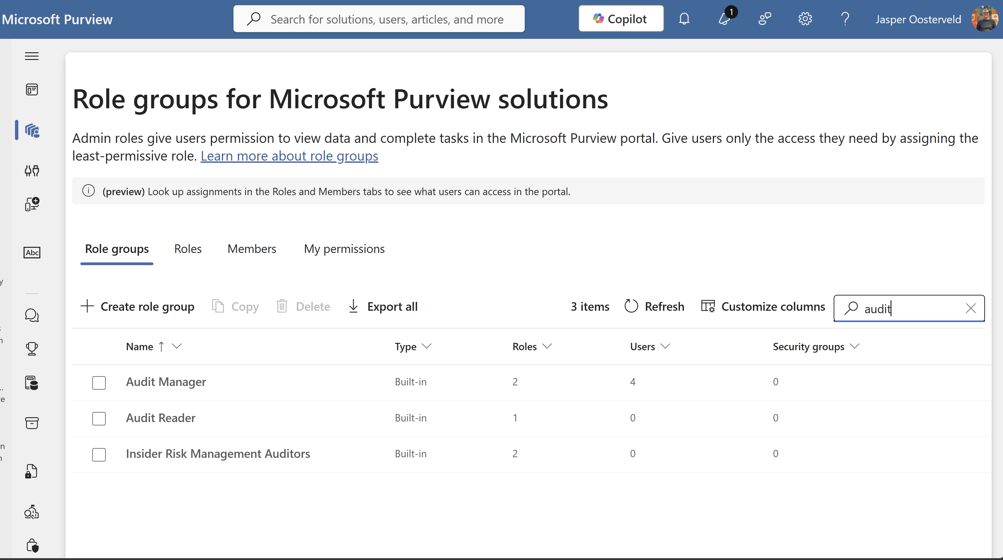
Task: Tick the Audit Manager checkbox
Action: pyautogui.click(x=99, y=383)
